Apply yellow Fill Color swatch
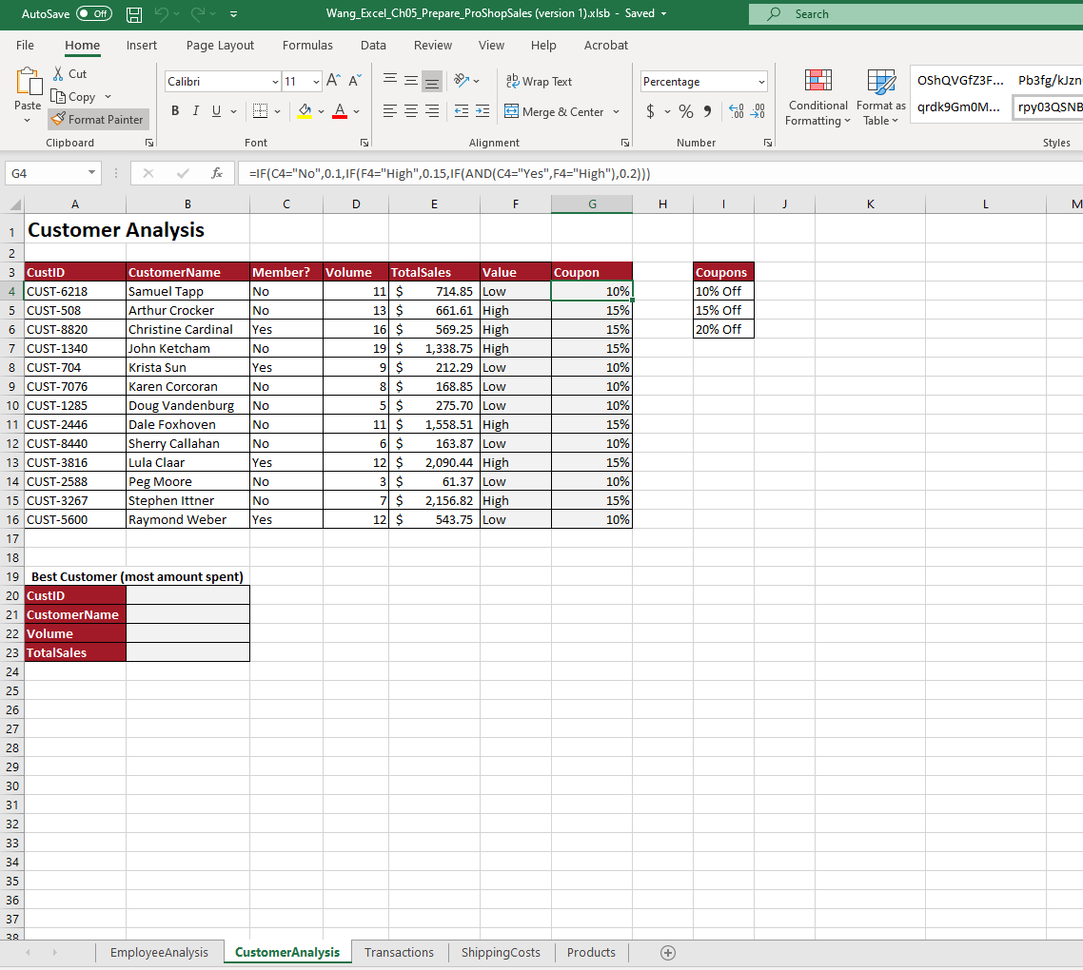Screen dimensions: 1083x970 (305, 111)
